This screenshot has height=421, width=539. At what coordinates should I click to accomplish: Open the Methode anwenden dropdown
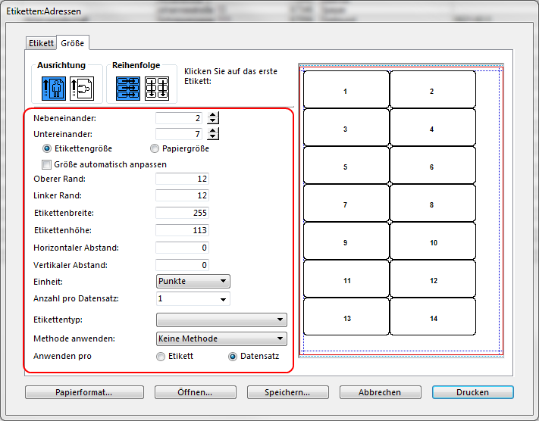[x=221, y=338]
